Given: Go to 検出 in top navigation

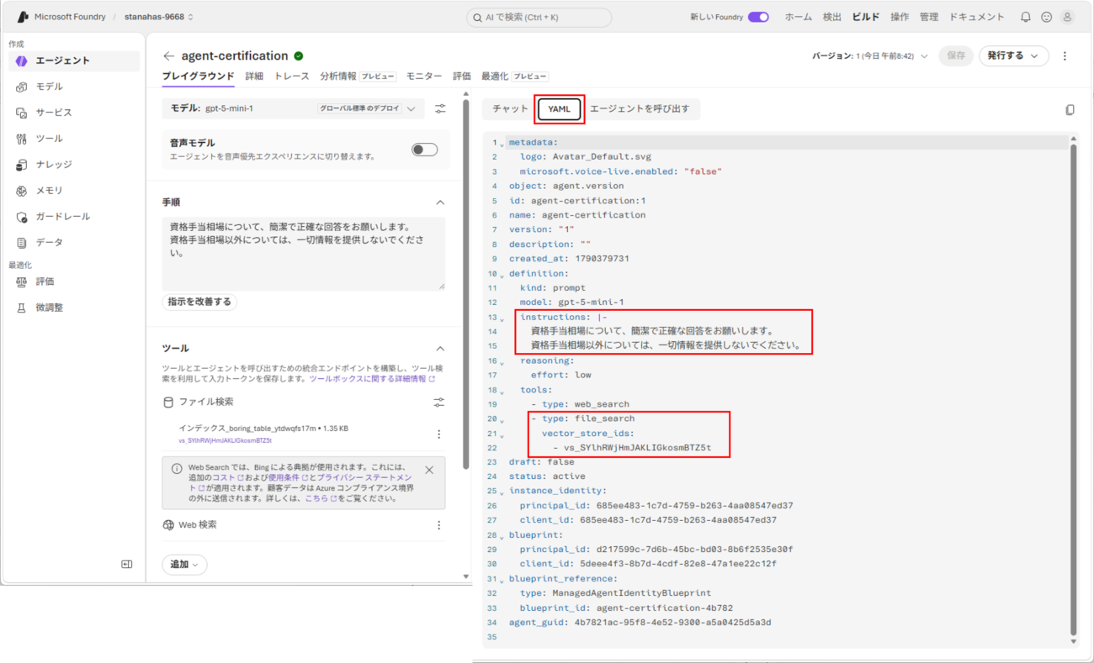Looking at the screenshot, I should click(x=832, y=17).
